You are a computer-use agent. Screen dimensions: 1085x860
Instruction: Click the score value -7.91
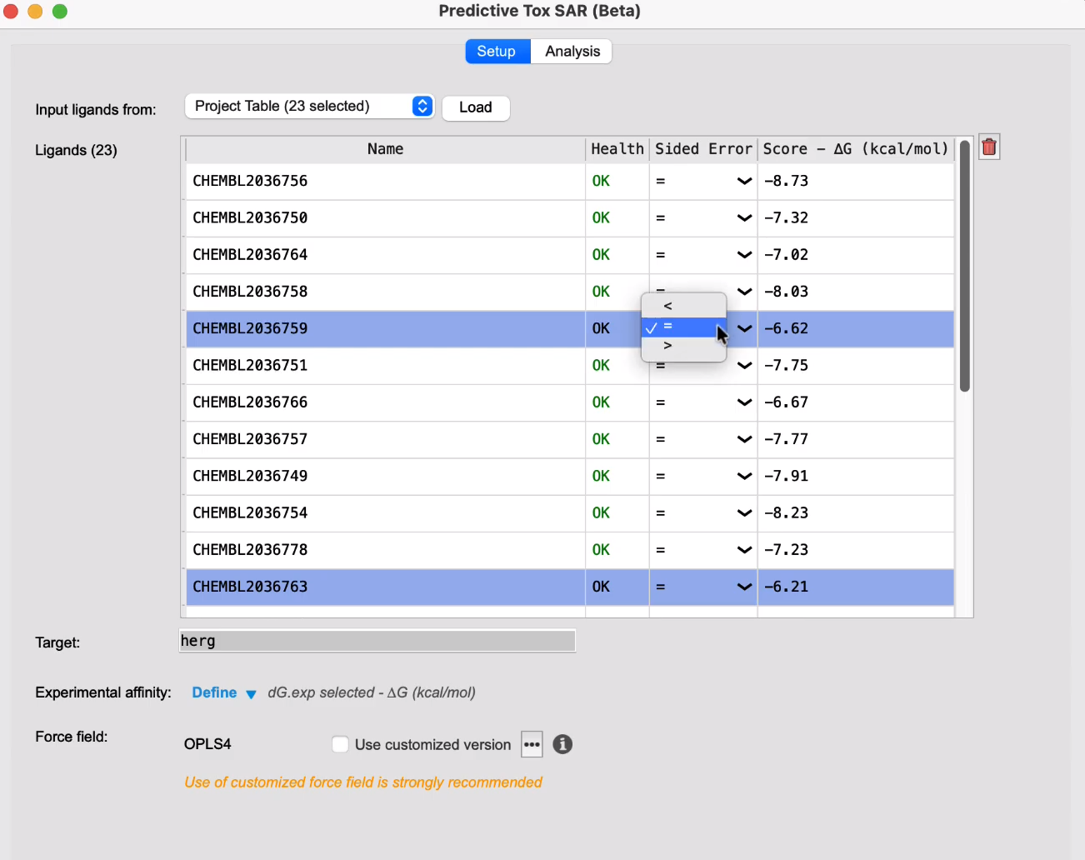point(786,476)
